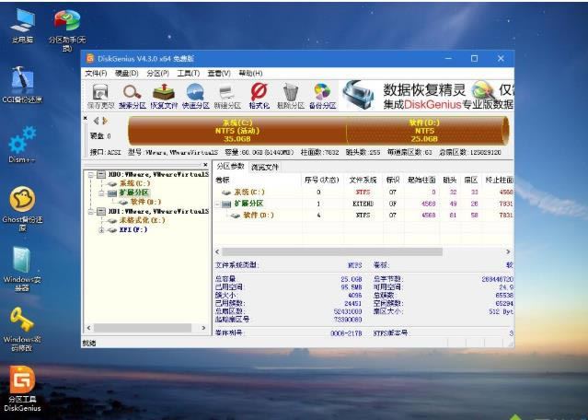Open Dism++ desktop icon
This screenshot has height=420, width=588.
[x=22, y=145]
